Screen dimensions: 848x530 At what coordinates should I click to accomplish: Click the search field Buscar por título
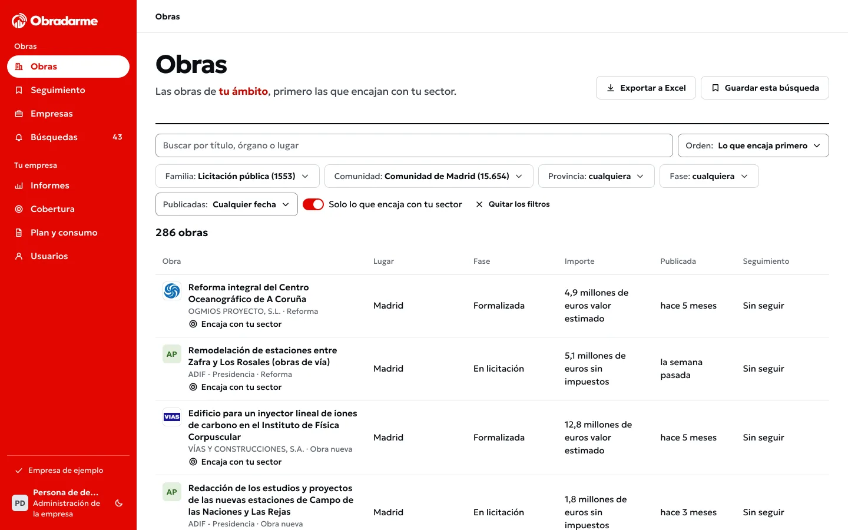414,145
